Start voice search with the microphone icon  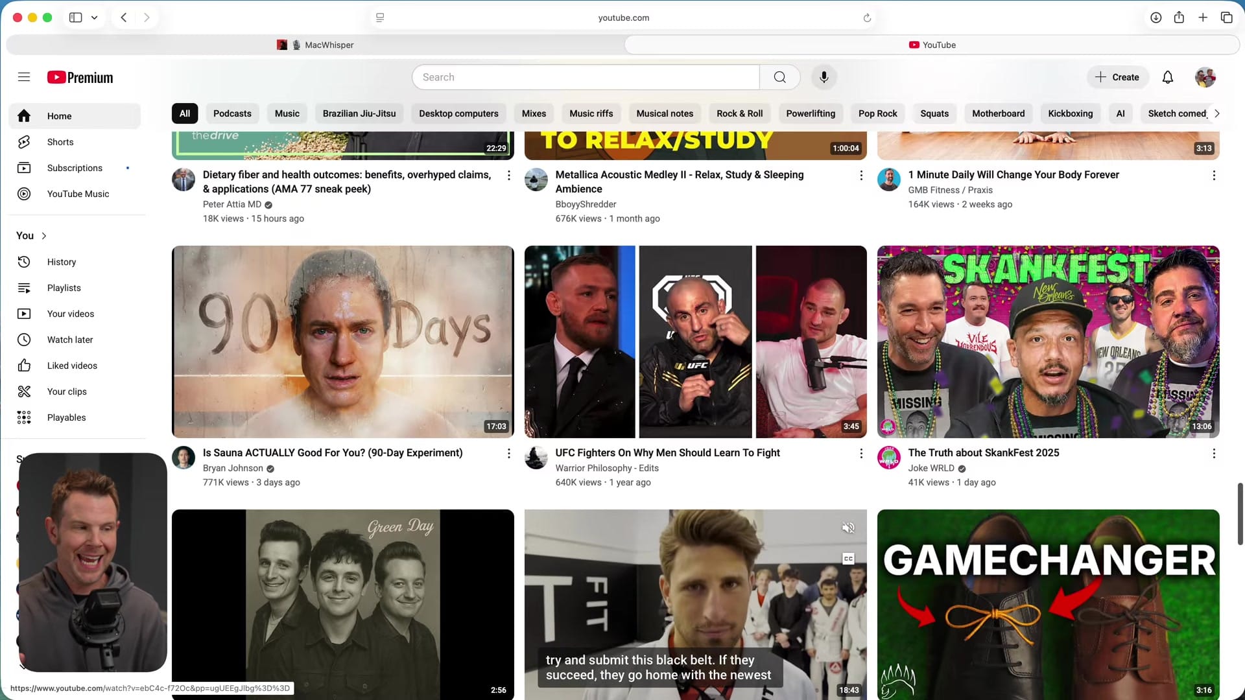[x=824, y=77]
